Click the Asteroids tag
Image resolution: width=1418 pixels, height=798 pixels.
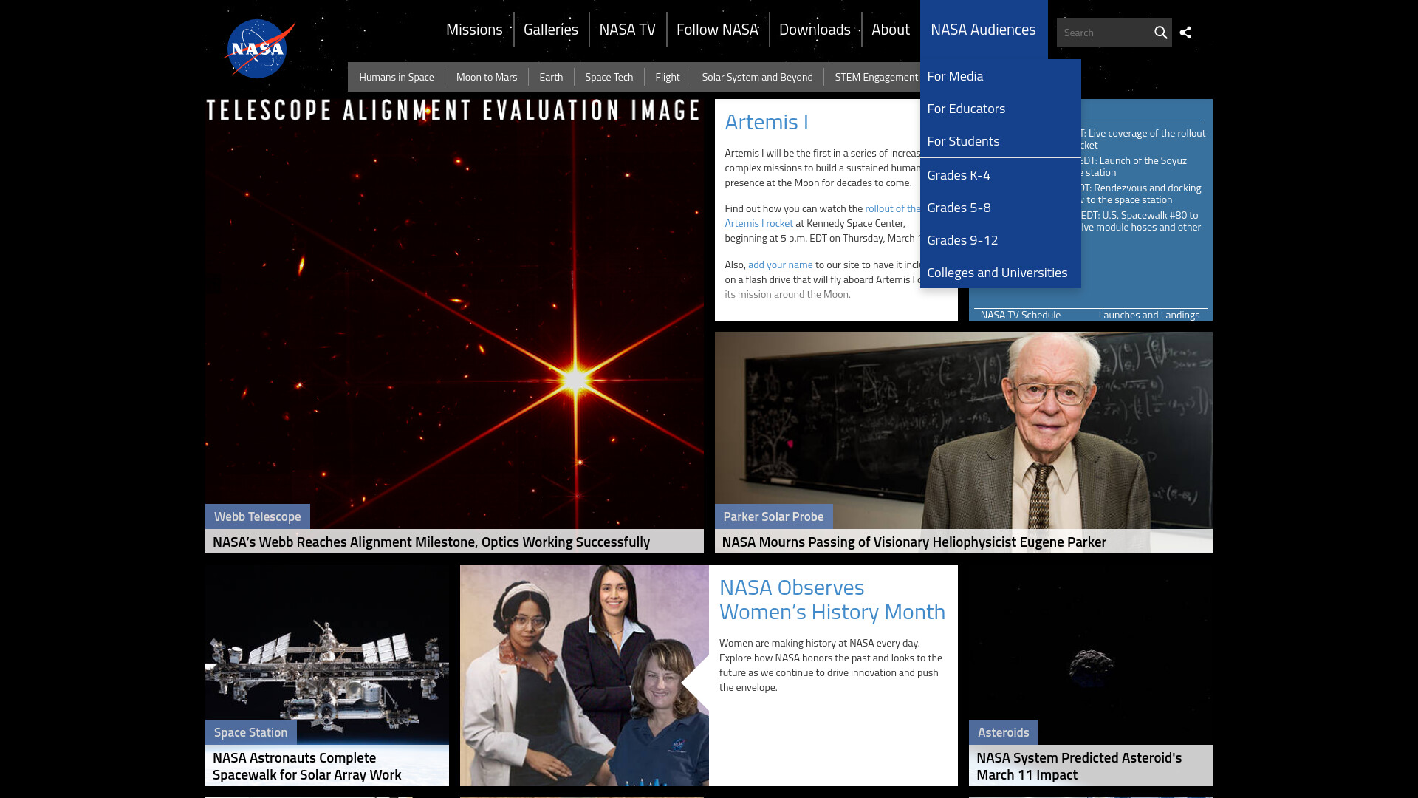[x=1003, y=732]
